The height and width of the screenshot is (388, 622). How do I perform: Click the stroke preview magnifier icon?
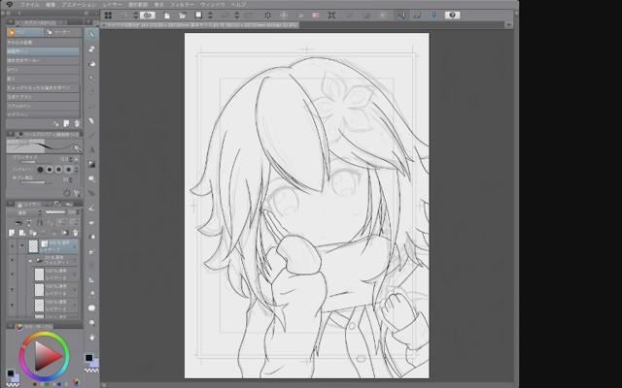click(77, 148)
